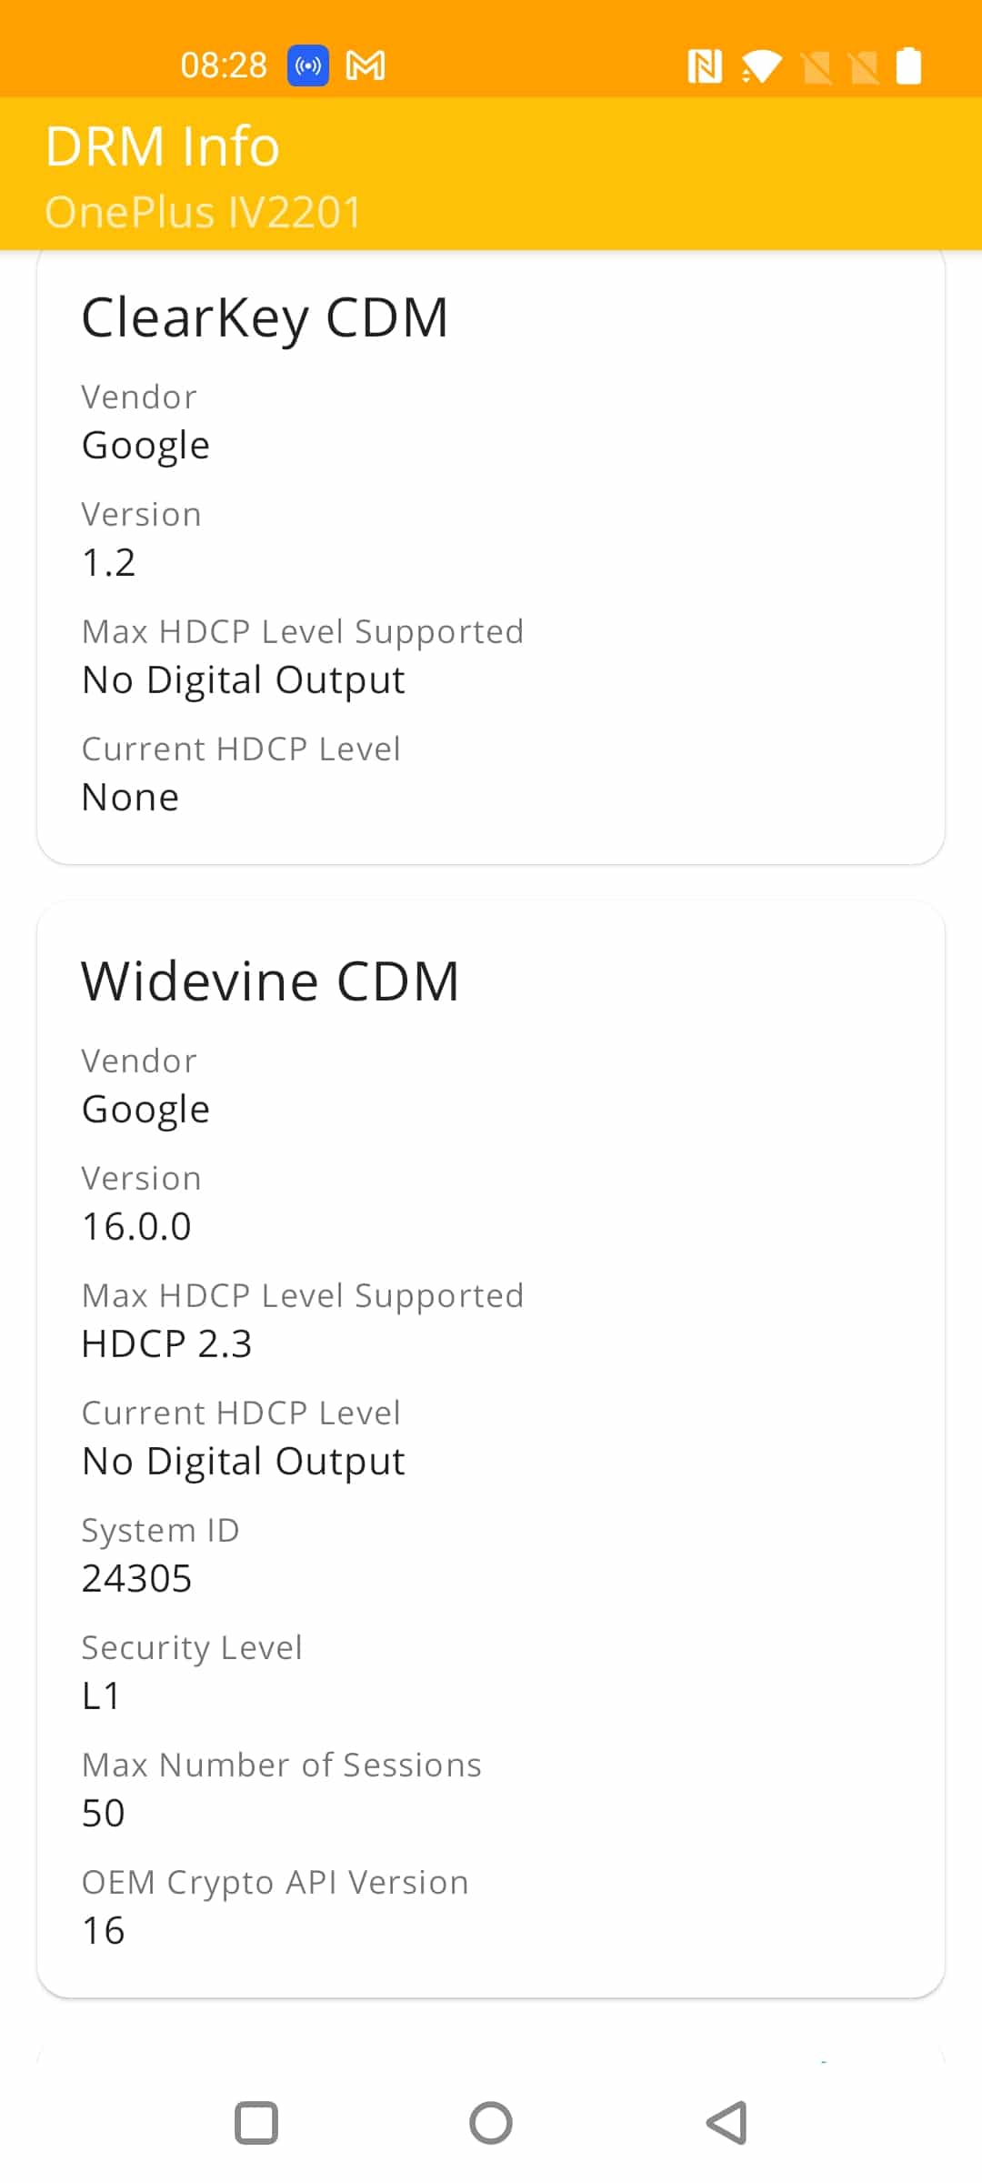Image resolution: width=982 pixels, height=2183 pixels.
Task: Tap the home circle navigation button
Action: 491,2123
